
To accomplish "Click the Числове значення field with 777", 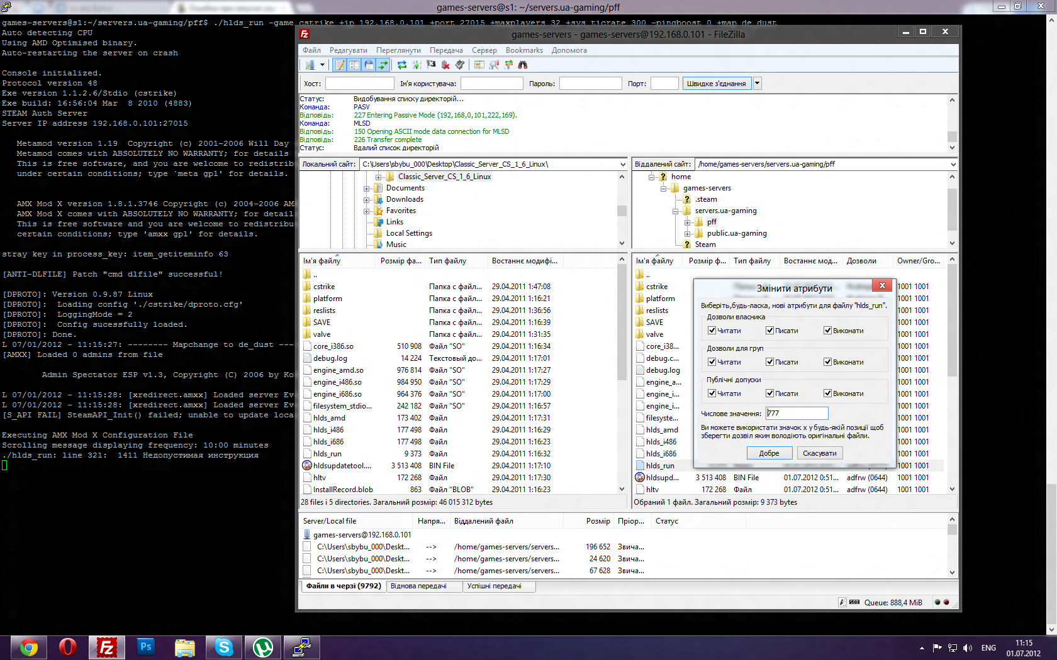I will (797, 413).
